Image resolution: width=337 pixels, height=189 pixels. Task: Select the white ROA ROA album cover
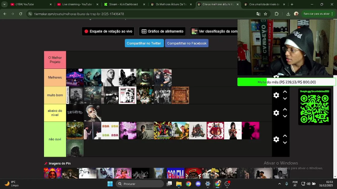click(110, 130)
